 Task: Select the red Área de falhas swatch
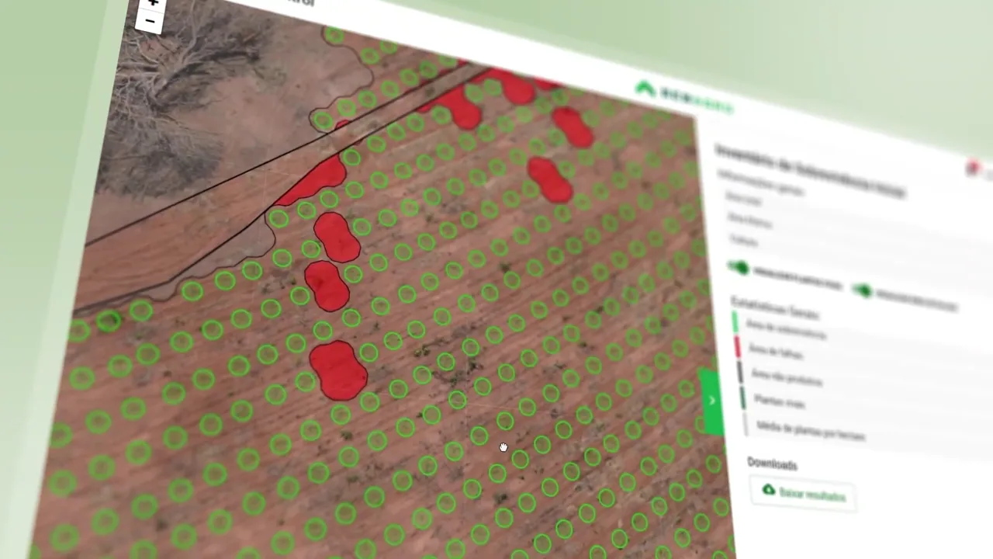click(x=738, y=349)
